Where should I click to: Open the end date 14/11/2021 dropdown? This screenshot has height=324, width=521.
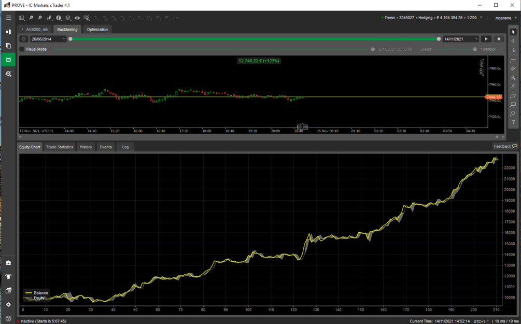click(460, 39)
